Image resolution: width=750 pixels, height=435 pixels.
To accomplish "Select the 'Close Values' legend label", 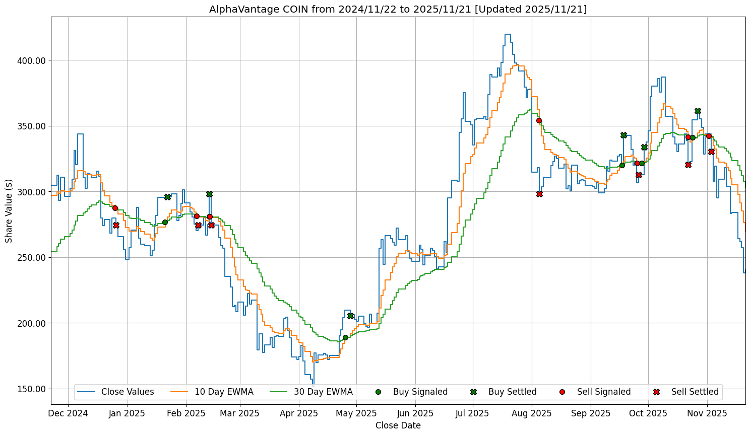I will pos(128,392).
